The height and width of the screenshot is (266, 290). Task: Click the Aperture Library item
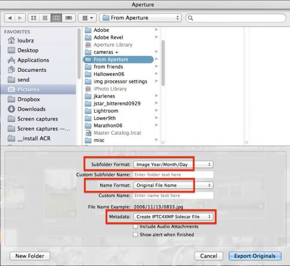(118, 45)
